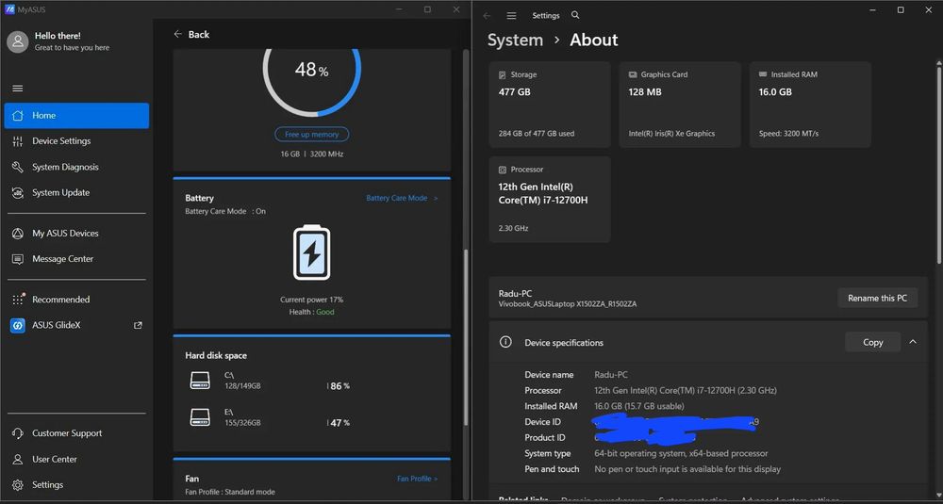943x504 pixels.
Task: Open Battery Care Mode link
Action: click(402, 198)
